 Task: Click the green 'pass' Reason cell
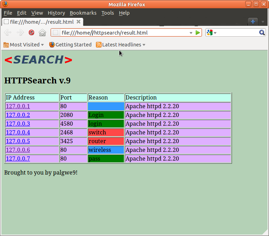(106, 159)
